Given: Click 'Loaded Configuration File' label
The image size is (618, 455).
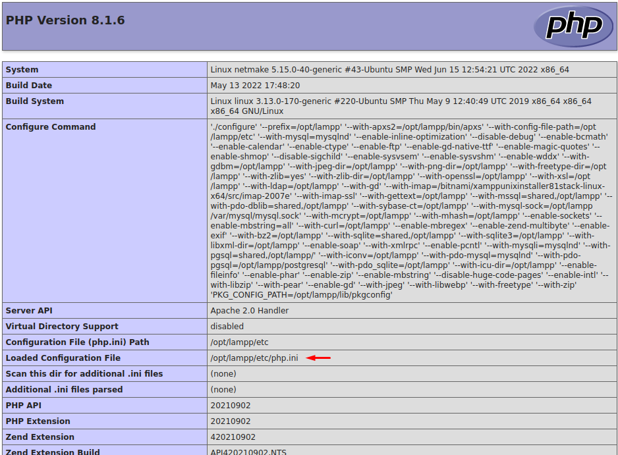Looking at the screenshot, I should point(63,358).
